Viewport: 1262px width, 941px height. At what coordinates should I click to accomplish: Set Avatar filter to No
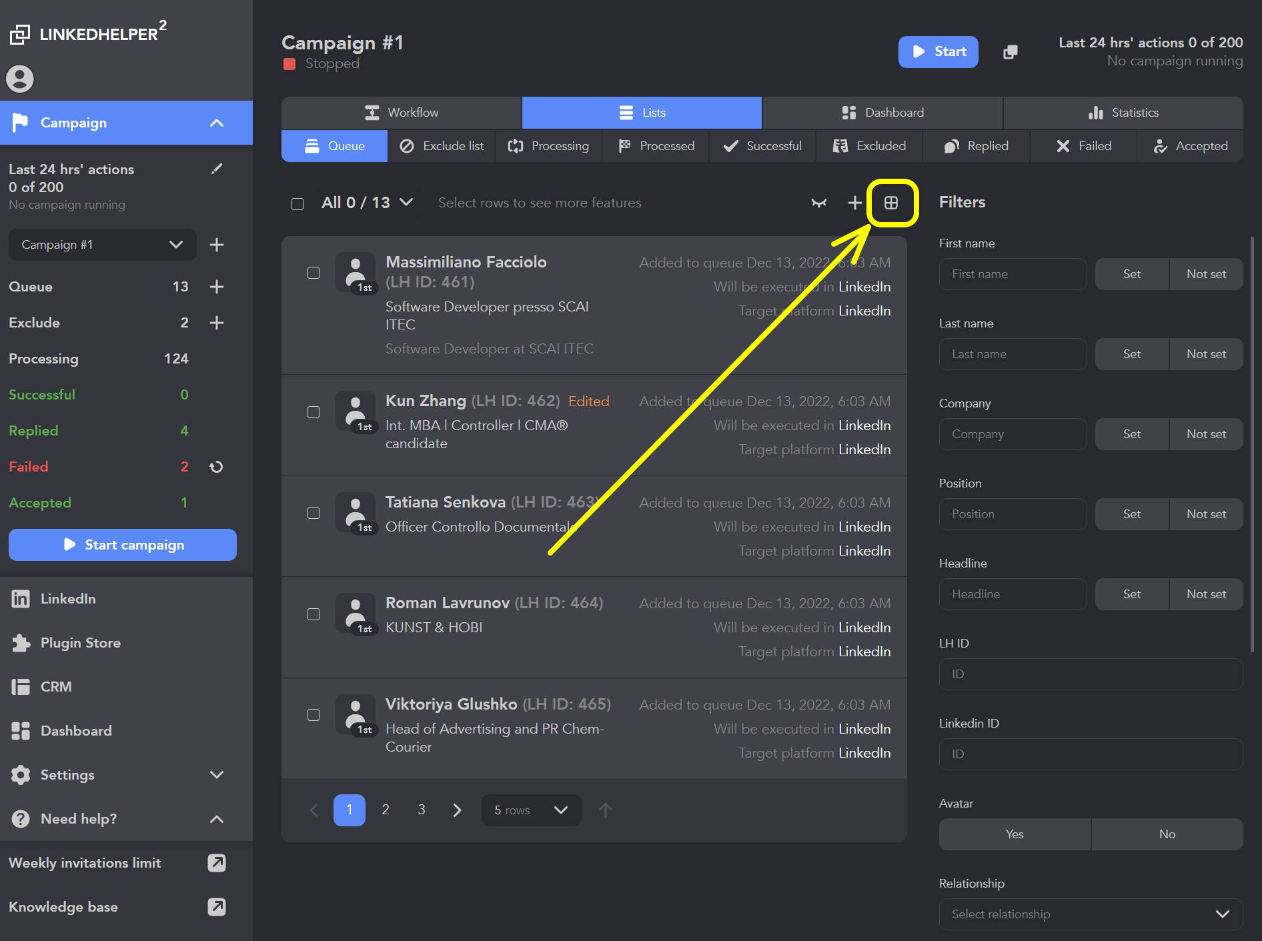pos(1167,834)
